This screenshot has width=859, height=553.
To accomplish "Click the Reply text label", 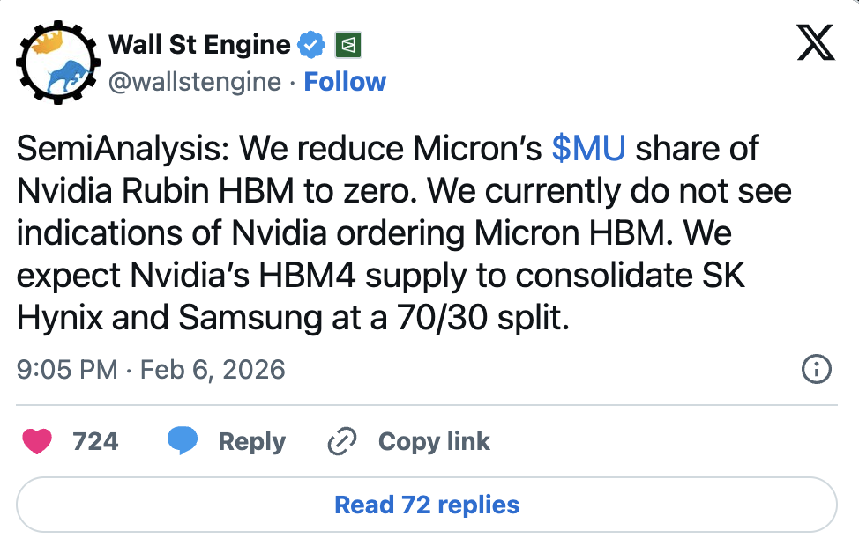I will pos(251,441).
